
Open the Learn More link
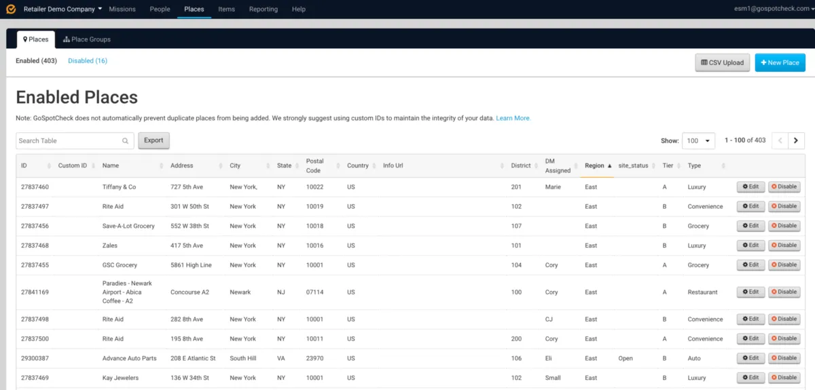click(x=513, y=118)
